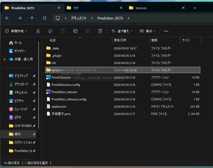Click the pin icon beside ダウンロード

point(34,84)
